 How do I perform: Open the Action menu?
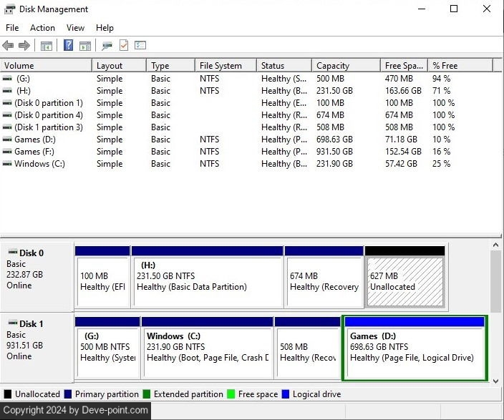pyautogui.click(x=42, y=28)
